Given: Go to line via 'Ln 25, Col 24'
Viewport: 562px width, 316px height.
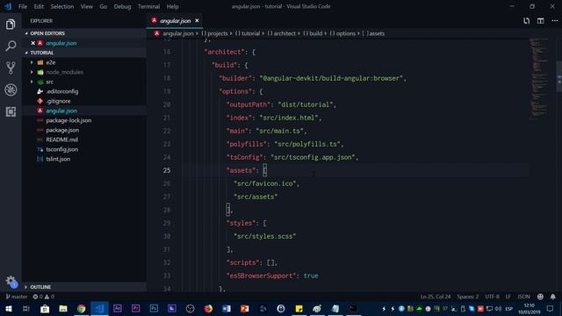Looking at the screenshot, I should [436, 297].
